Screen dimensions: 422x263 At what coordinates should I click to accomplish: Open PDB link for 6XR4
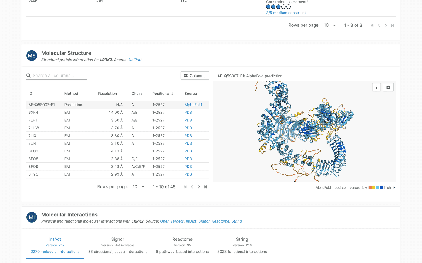point(188,113)
